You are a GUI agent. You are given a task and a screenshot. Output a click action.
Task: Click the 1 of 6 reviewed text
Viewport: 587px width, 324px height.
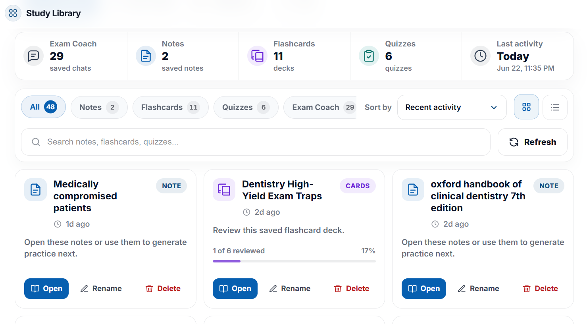[239, 251]
